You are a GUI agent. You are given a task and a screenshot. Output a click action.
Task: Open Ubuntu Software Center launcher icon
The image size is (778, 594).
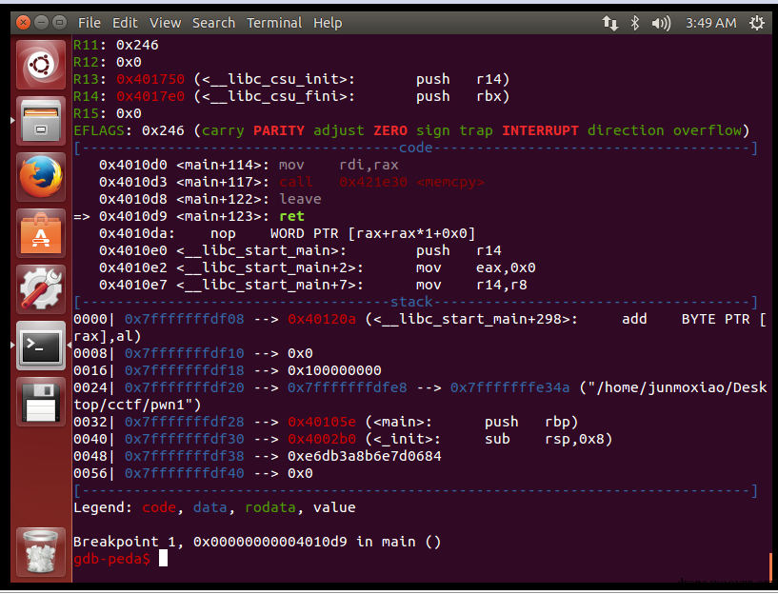coord(41,233)
